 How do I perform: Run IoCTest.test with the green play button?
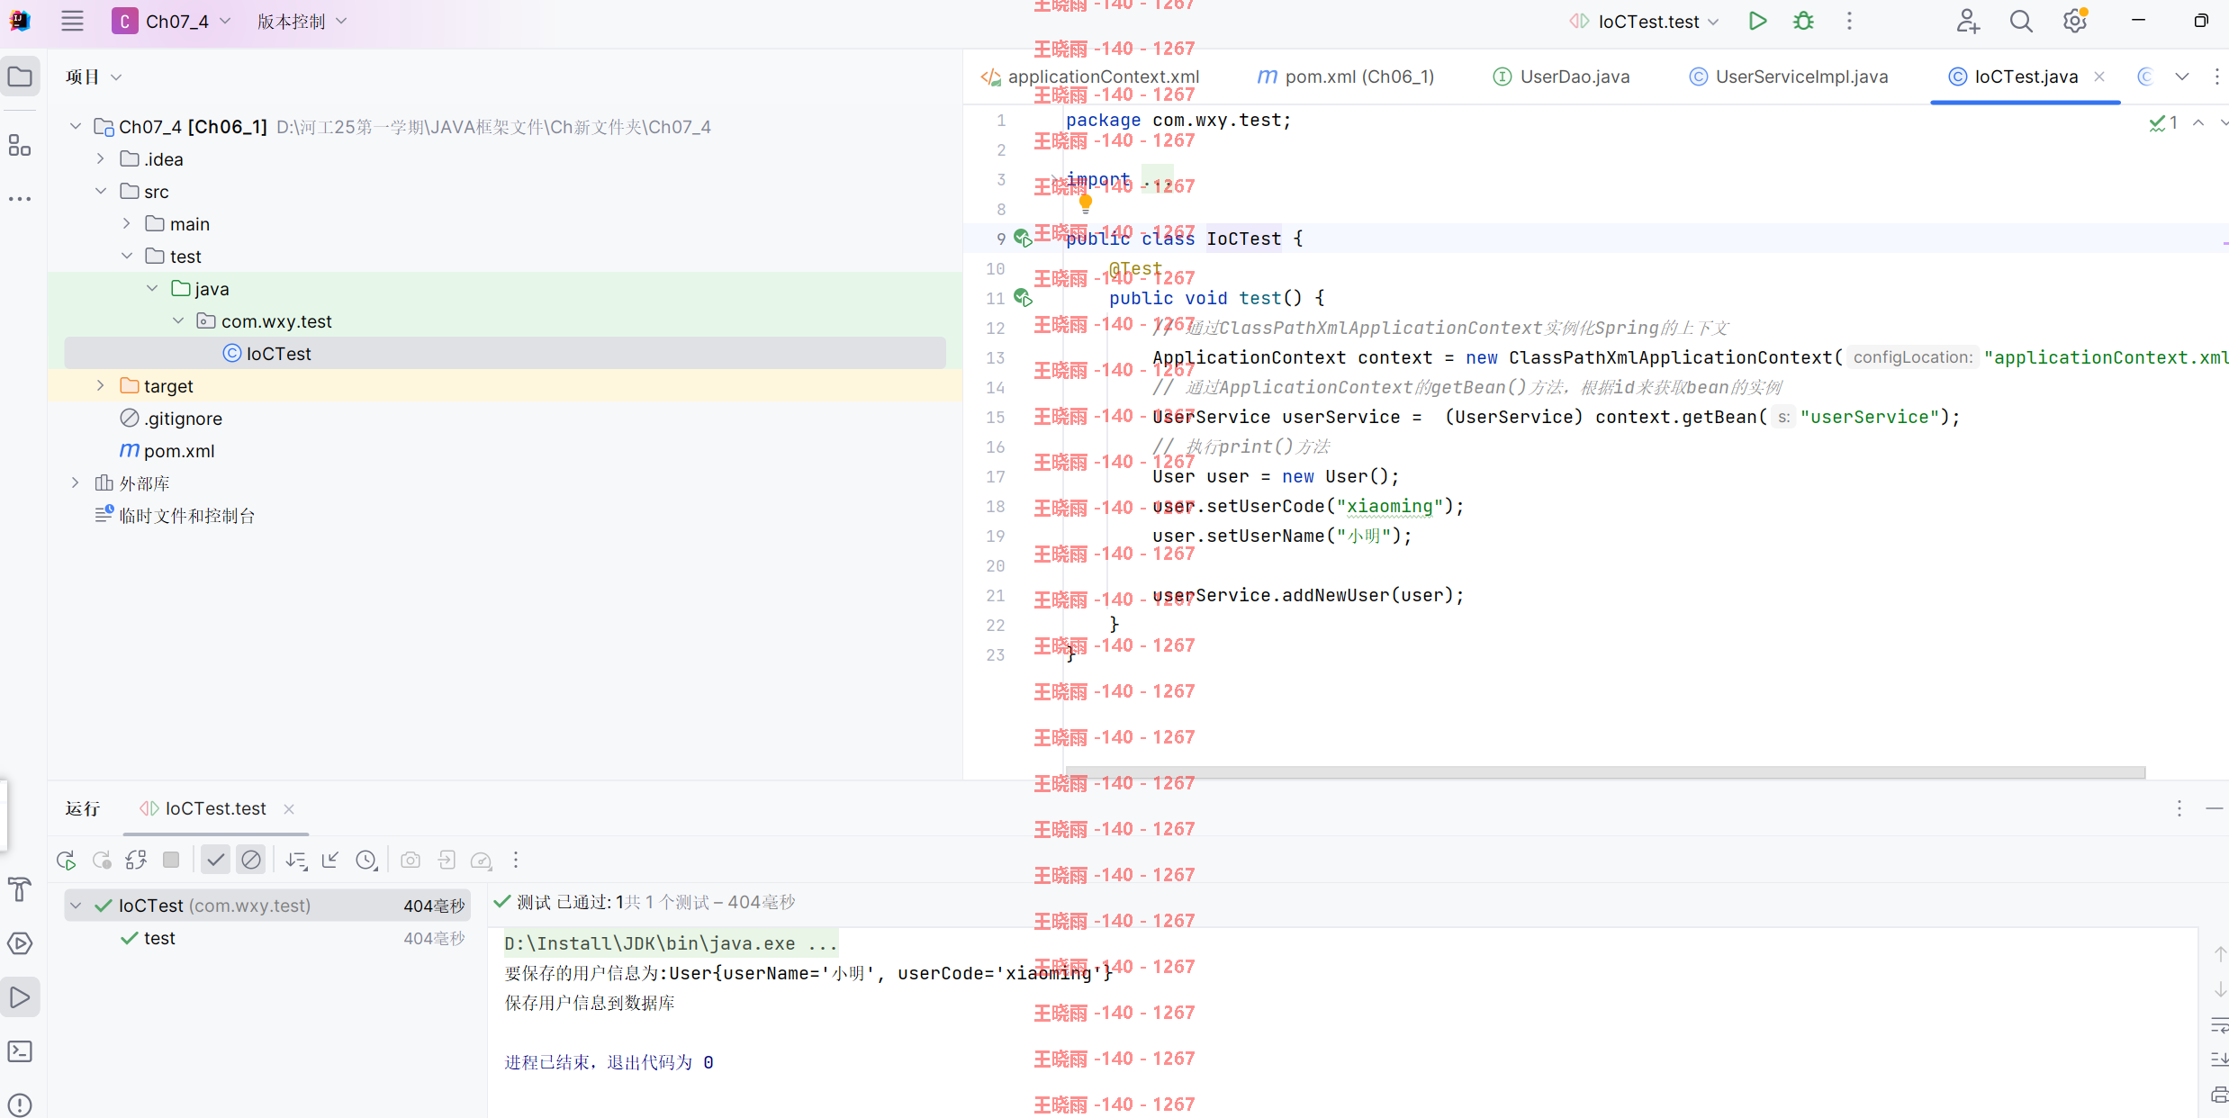[x=1757, y=21]
